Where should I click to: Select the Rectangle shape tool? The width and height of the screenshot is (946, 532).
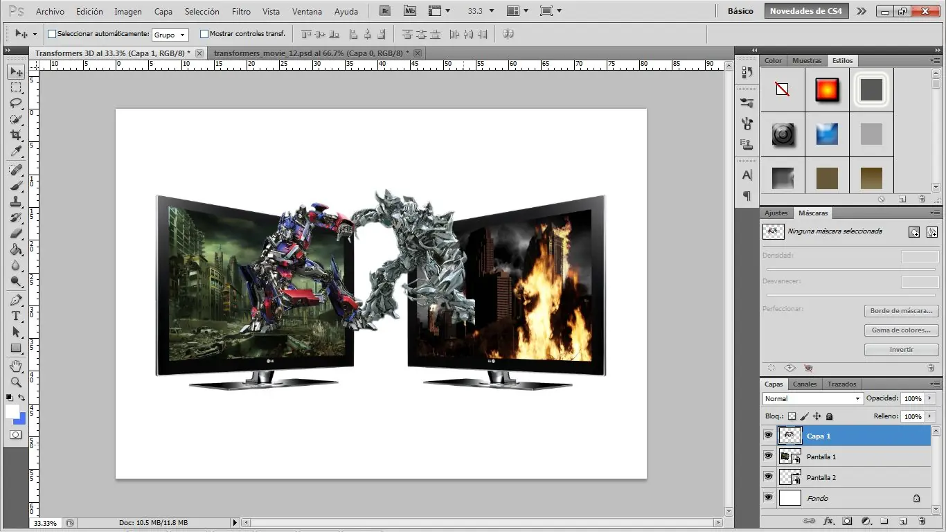pyautogui.click(x=16, y=348)
